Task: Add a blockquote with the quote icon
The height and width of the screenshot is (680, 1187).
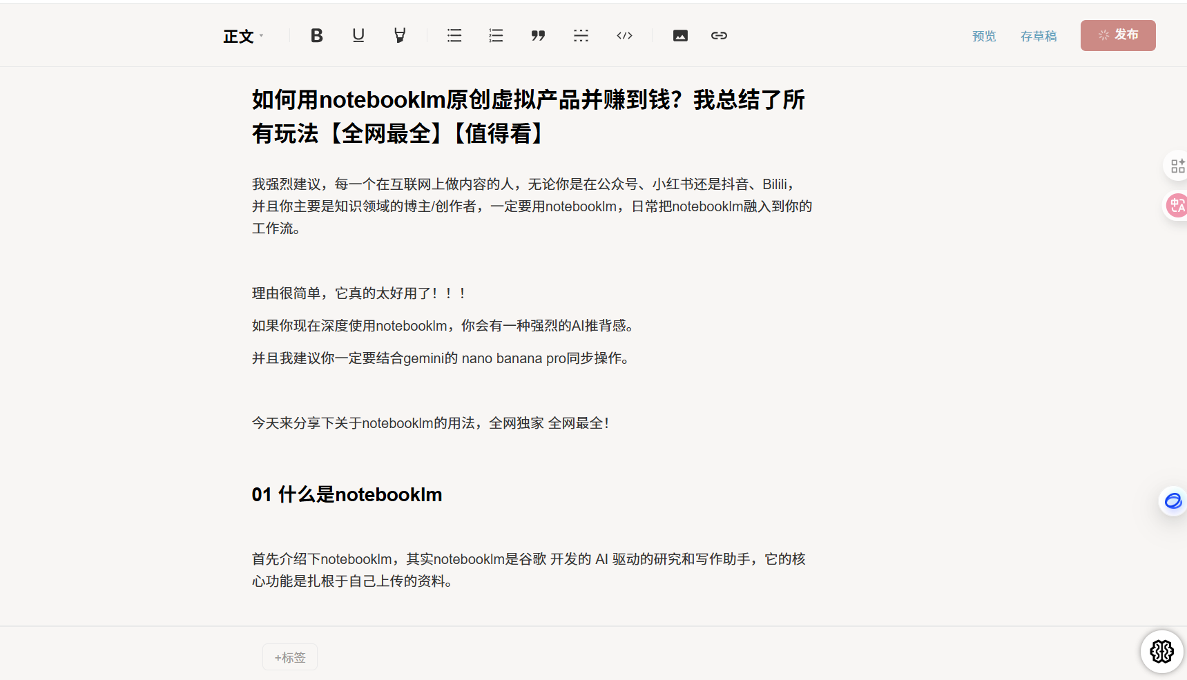Action: [538, 36]
